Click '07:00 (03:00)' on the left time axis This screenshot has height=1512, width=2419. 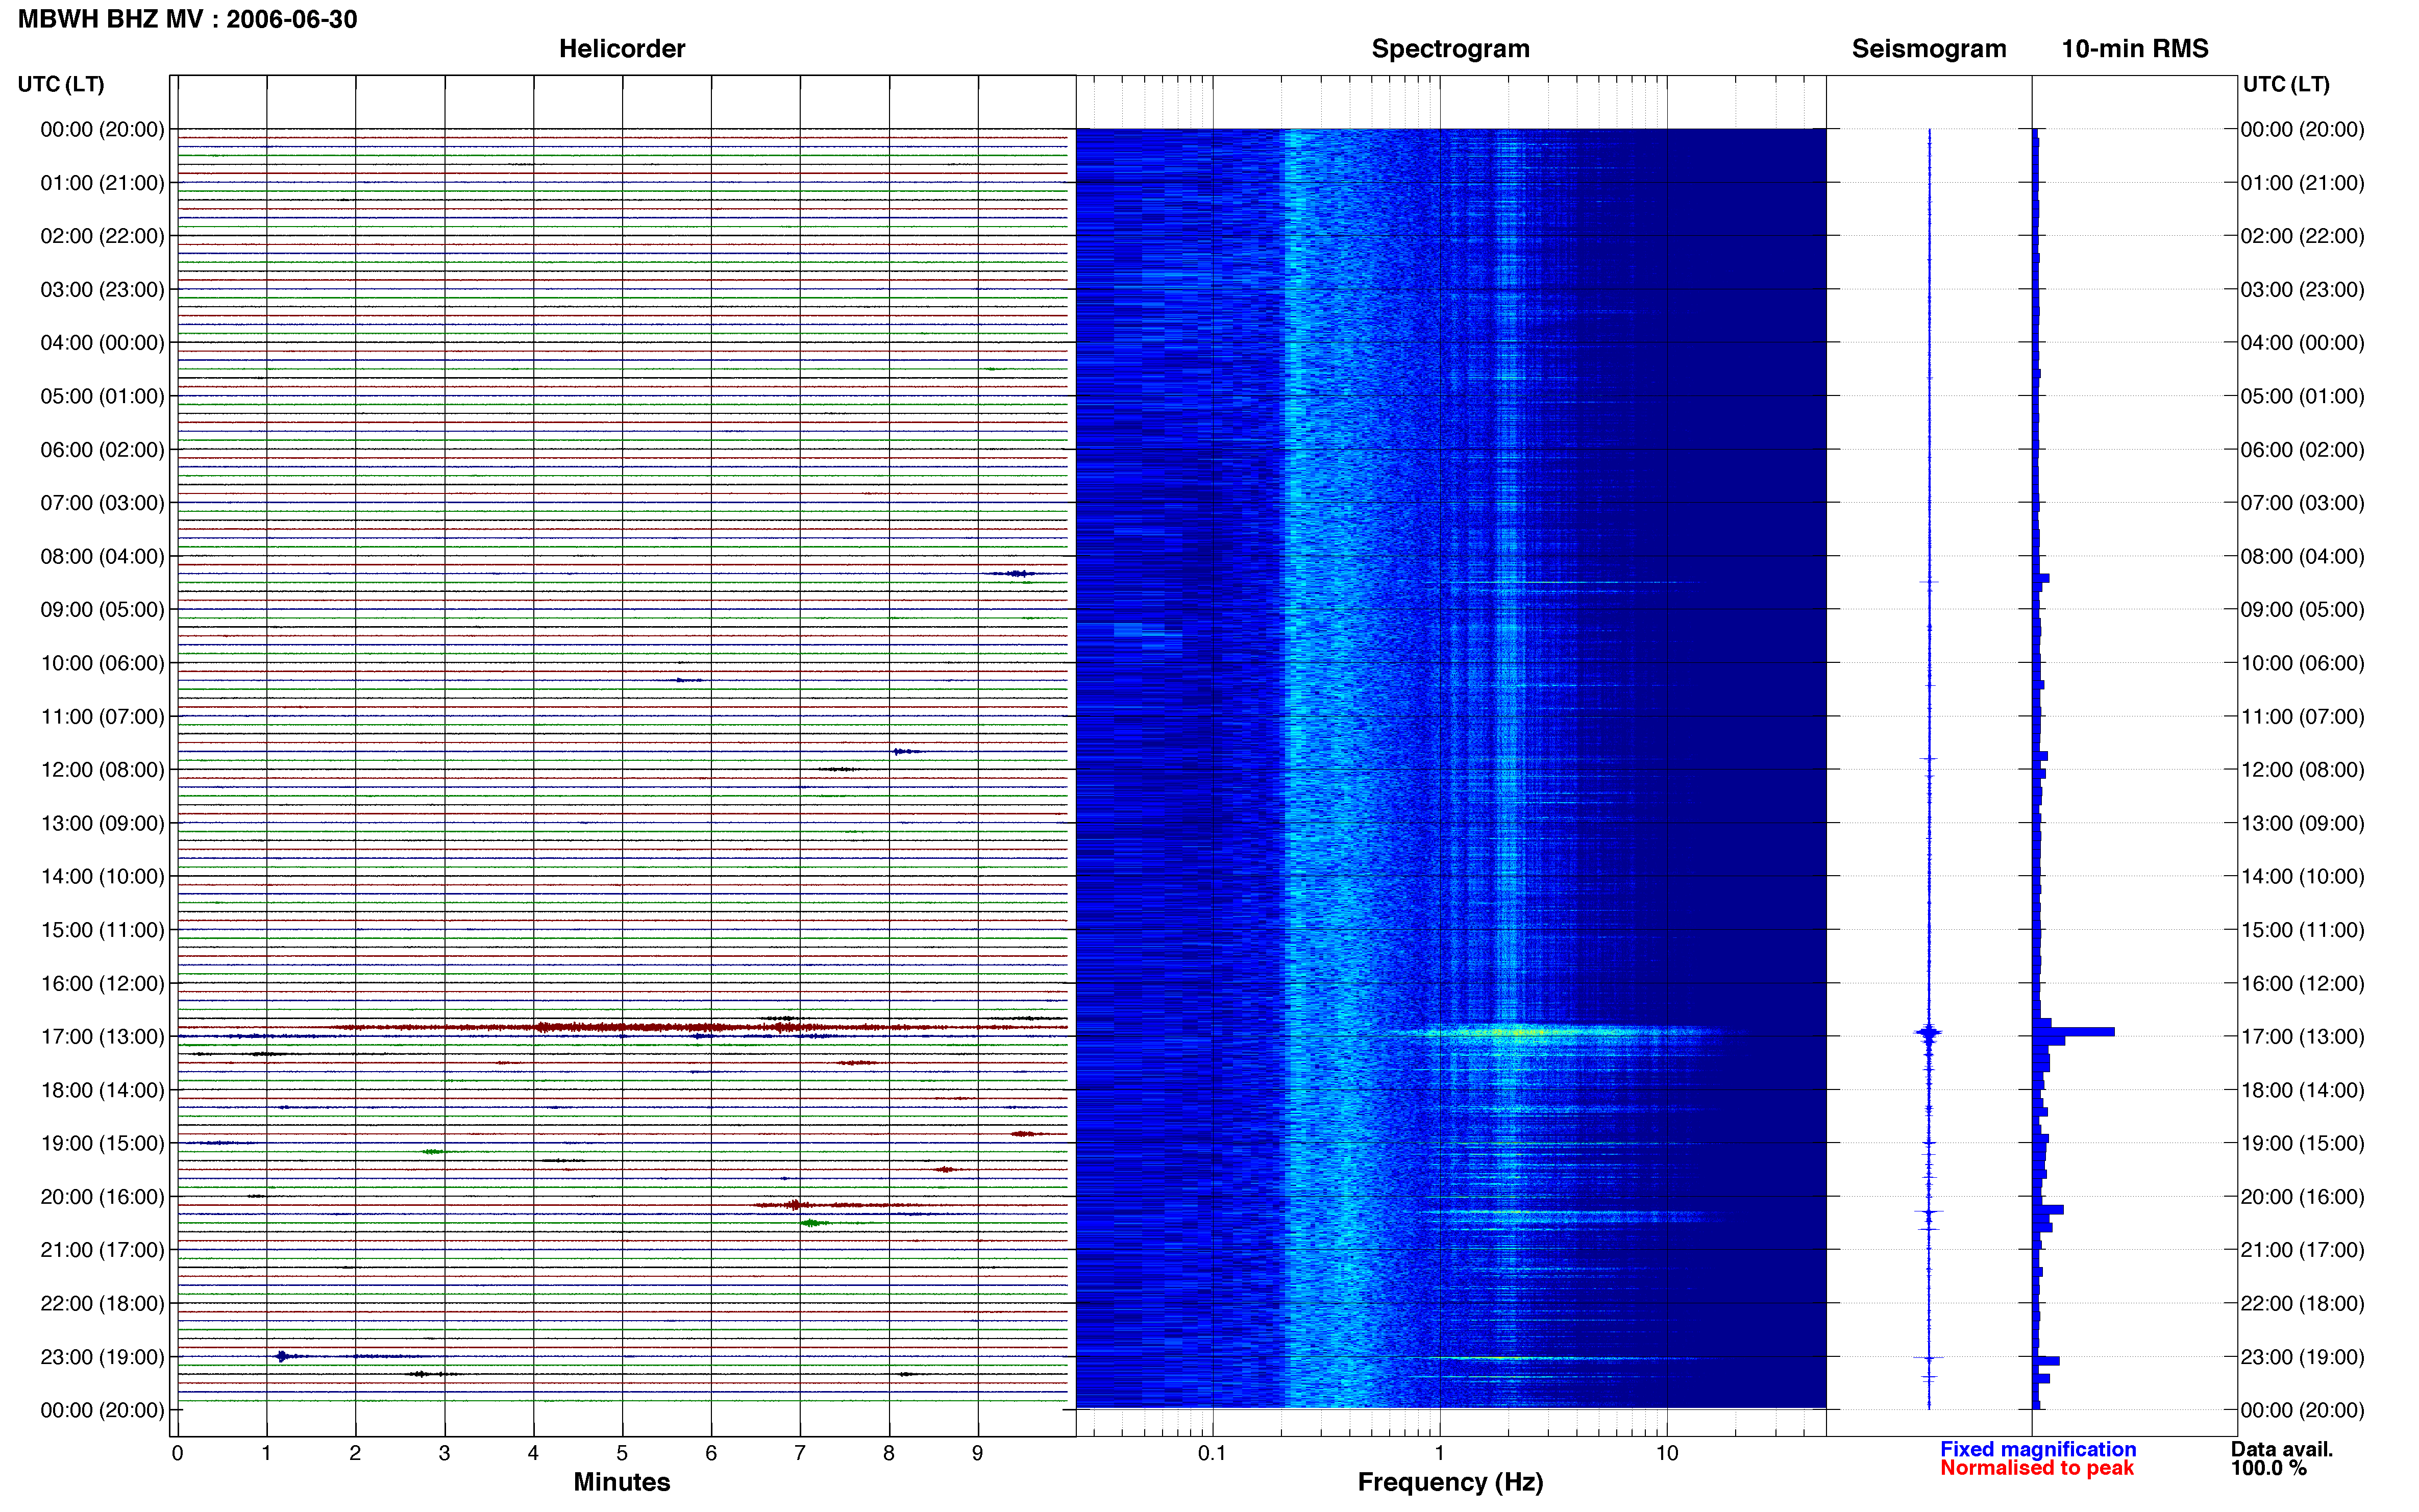pyautogui.click(x=102, y=503)
